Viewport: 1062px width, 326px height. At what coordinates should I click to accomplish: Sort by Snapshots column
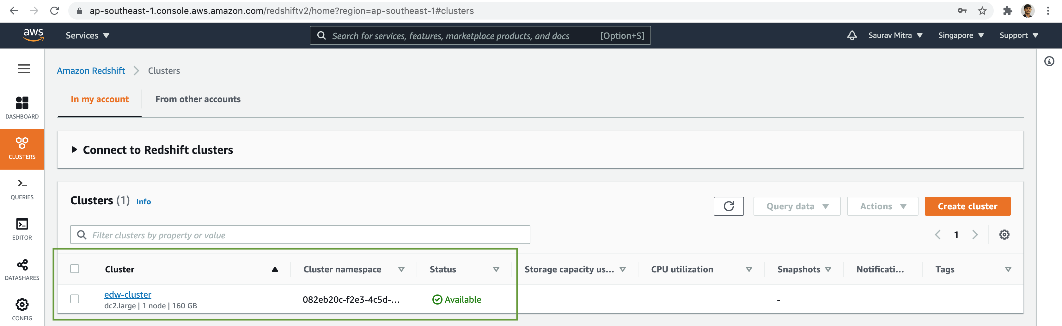(x=828, y=269)
